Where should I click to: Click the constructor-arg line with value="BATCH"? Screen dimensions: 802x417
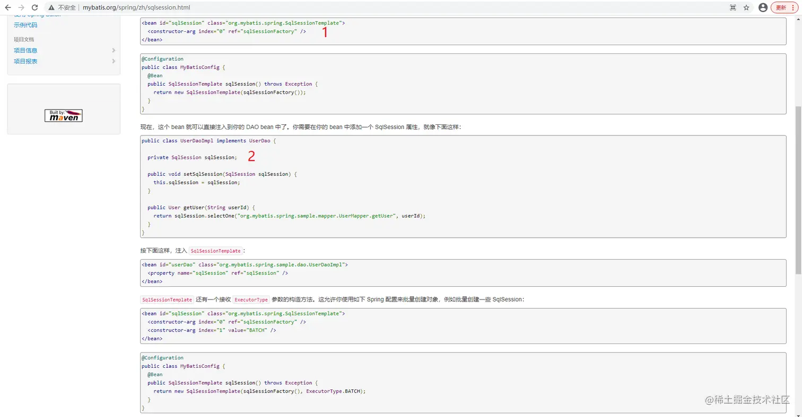[212, 330]
